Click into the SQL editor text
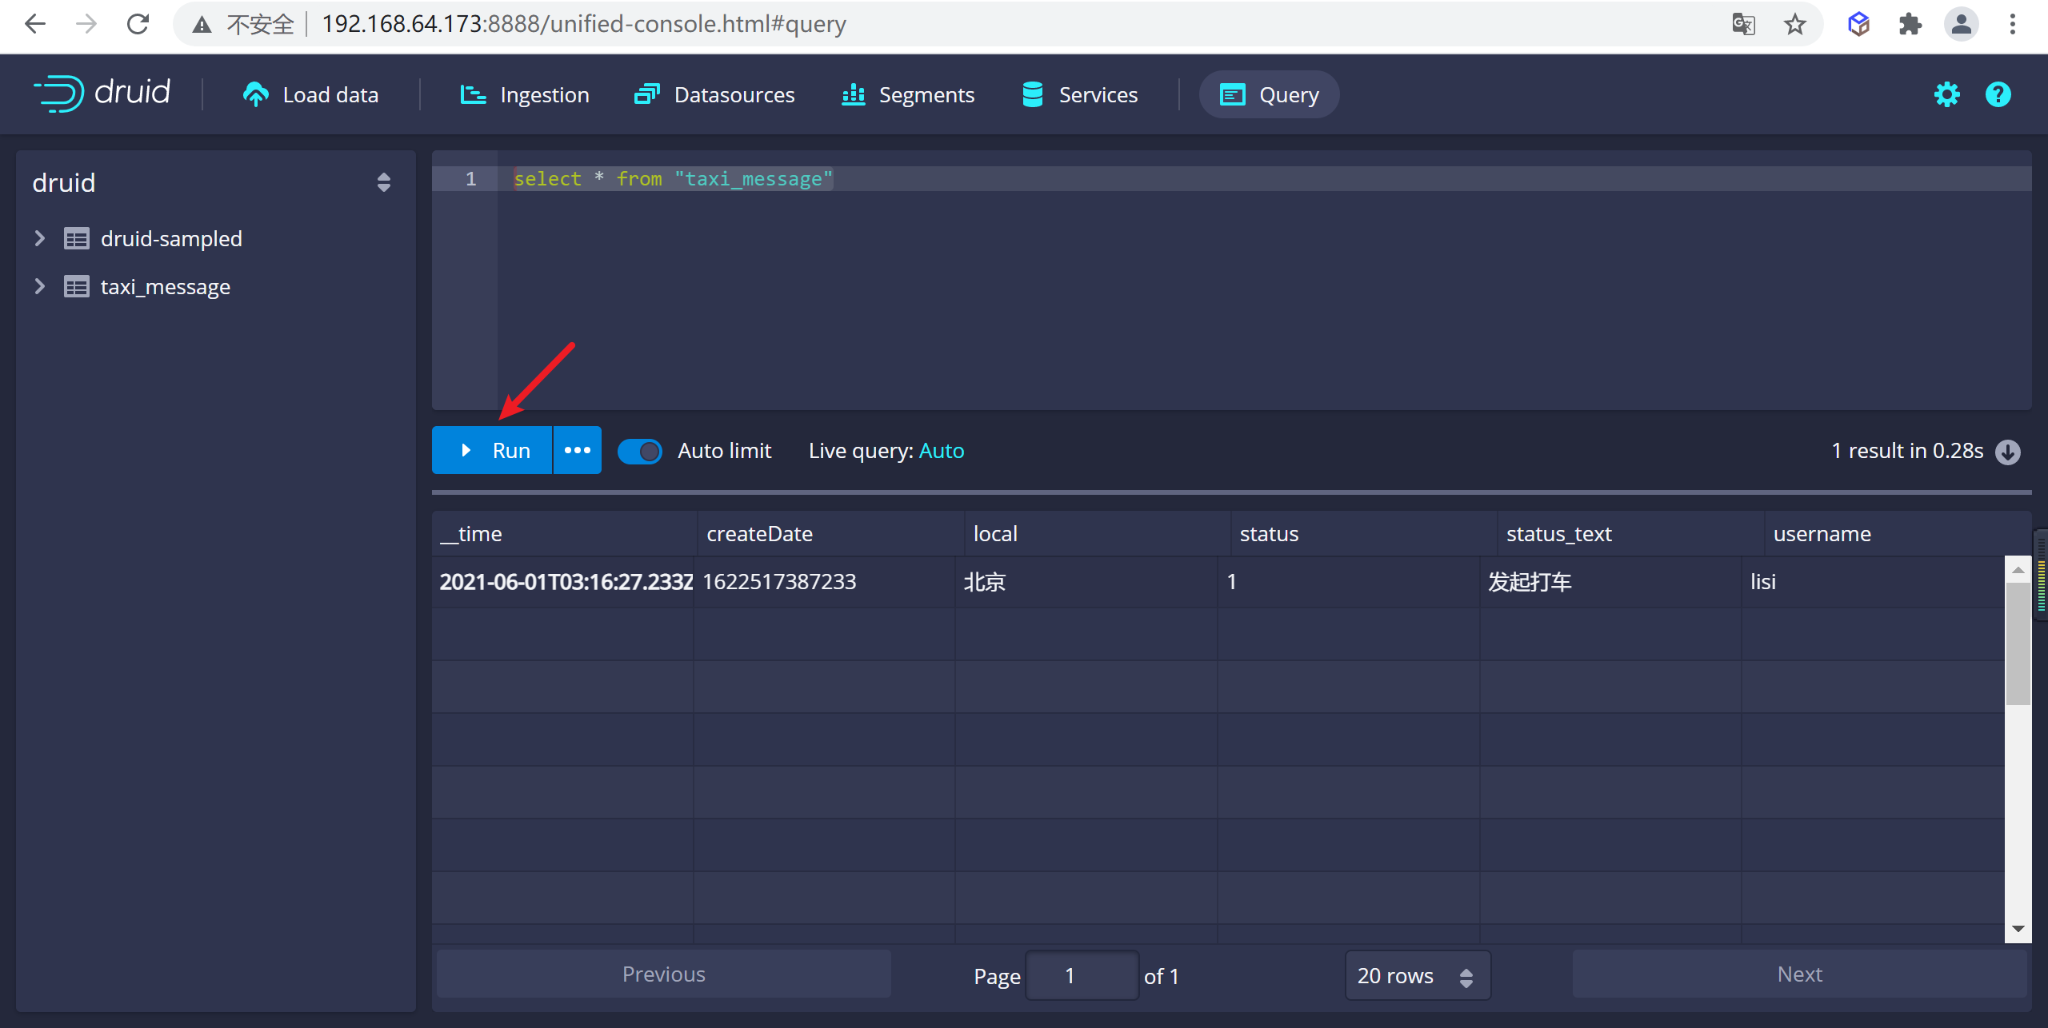 tap(673, 179)
